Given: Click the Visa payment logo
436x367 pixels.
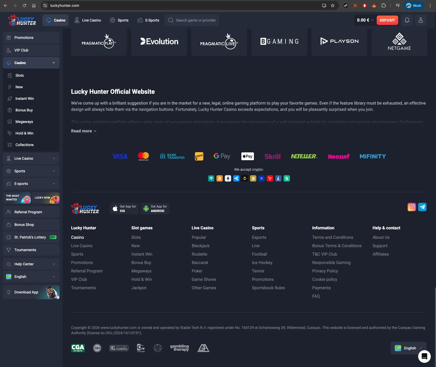Looking at the screenshot, I should click(120, 156).
